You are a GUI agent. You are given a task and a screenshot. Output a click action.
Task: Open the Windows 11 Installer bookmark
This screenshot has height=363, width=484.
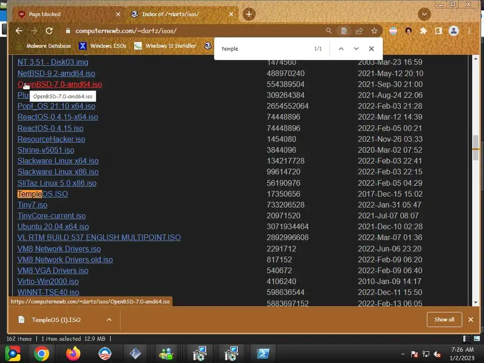click(165, 46)
